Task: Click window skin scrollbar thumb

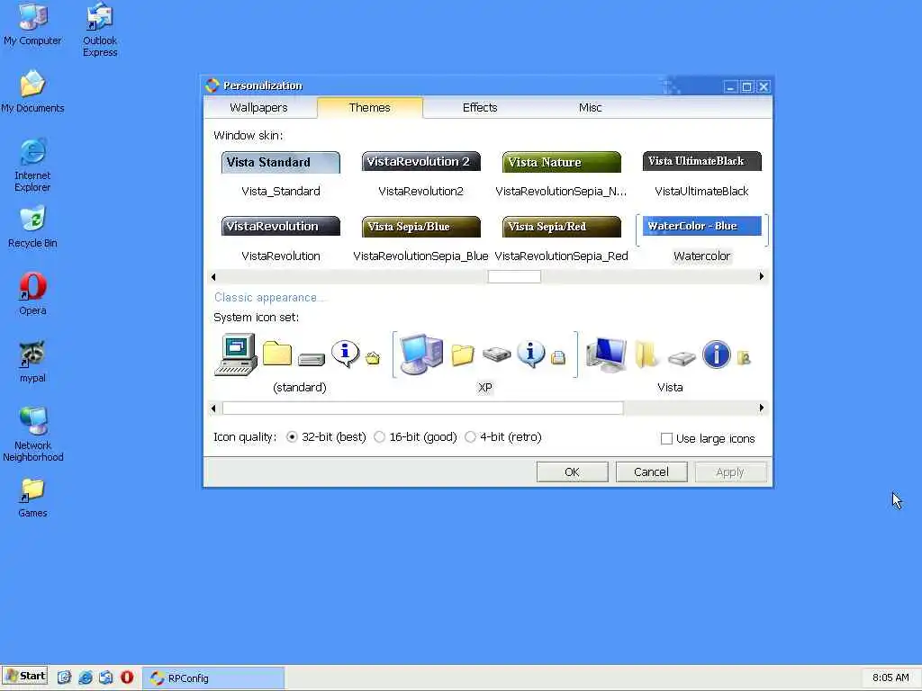Action: (514, 276)
